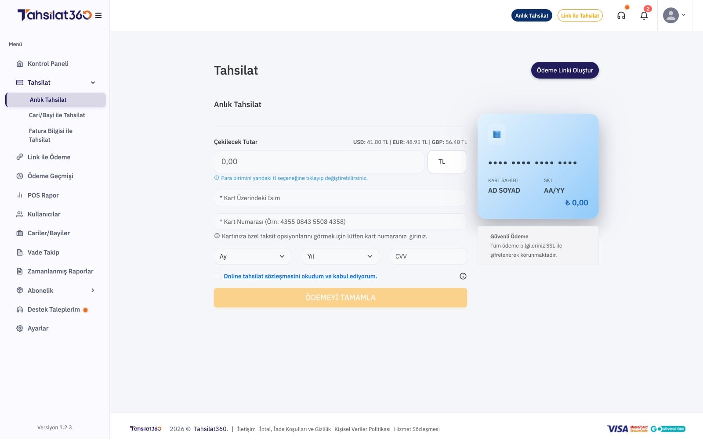The height and width of the screenshot is (442, 703).
Task: Toggle the hamburger menu icon
Action: click(98, 15)
